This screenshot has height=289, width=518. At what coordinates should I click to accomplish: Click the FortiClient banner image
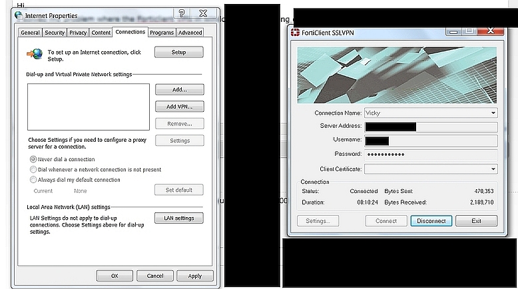click(397, 75)
